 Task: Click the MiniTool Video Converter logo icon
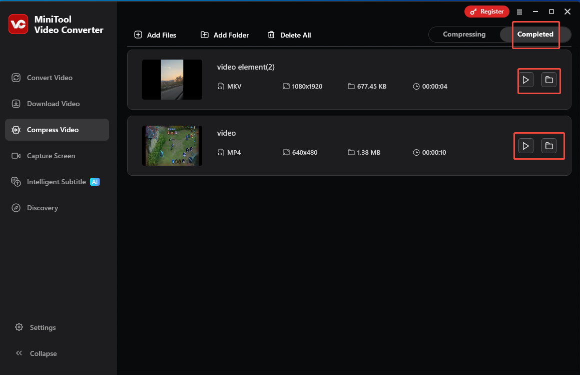[18, 24]
